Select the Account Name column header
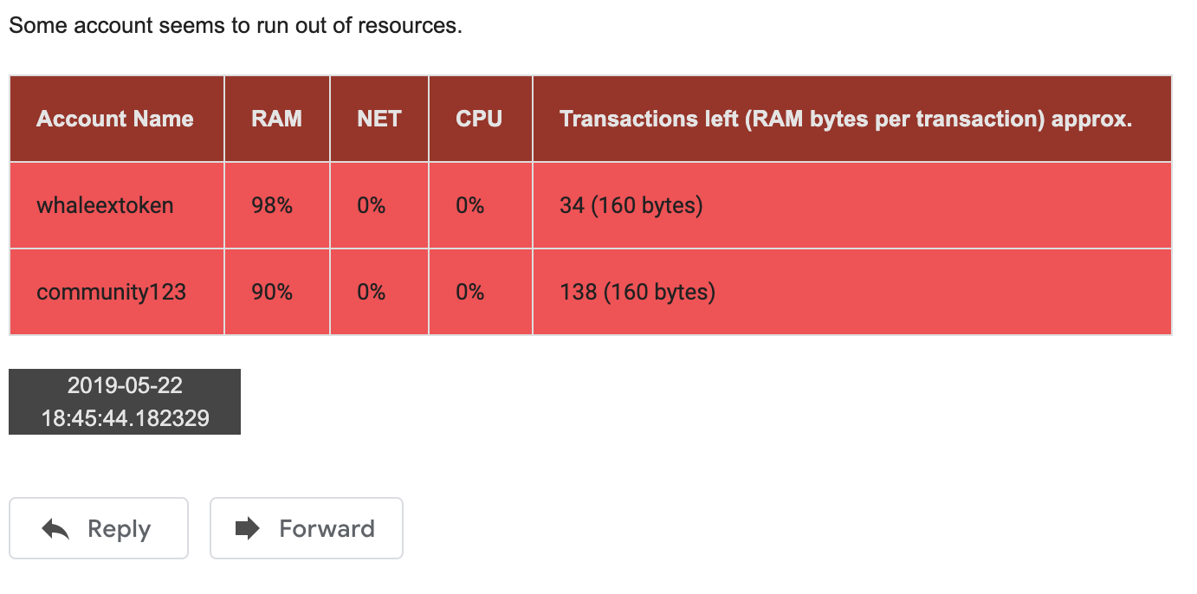 click(115, 119)
